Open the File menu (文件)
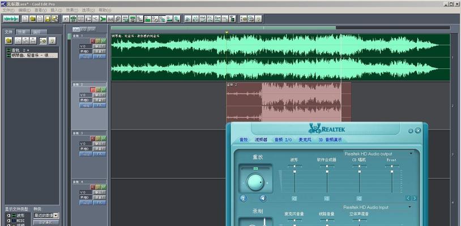The height and width of the screenshot is (226, 461). point(8,10)
